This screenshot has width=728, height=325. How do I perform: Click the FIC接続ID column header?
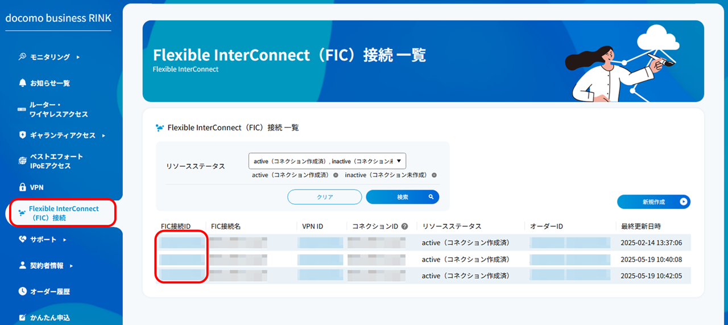click(175, 227)
